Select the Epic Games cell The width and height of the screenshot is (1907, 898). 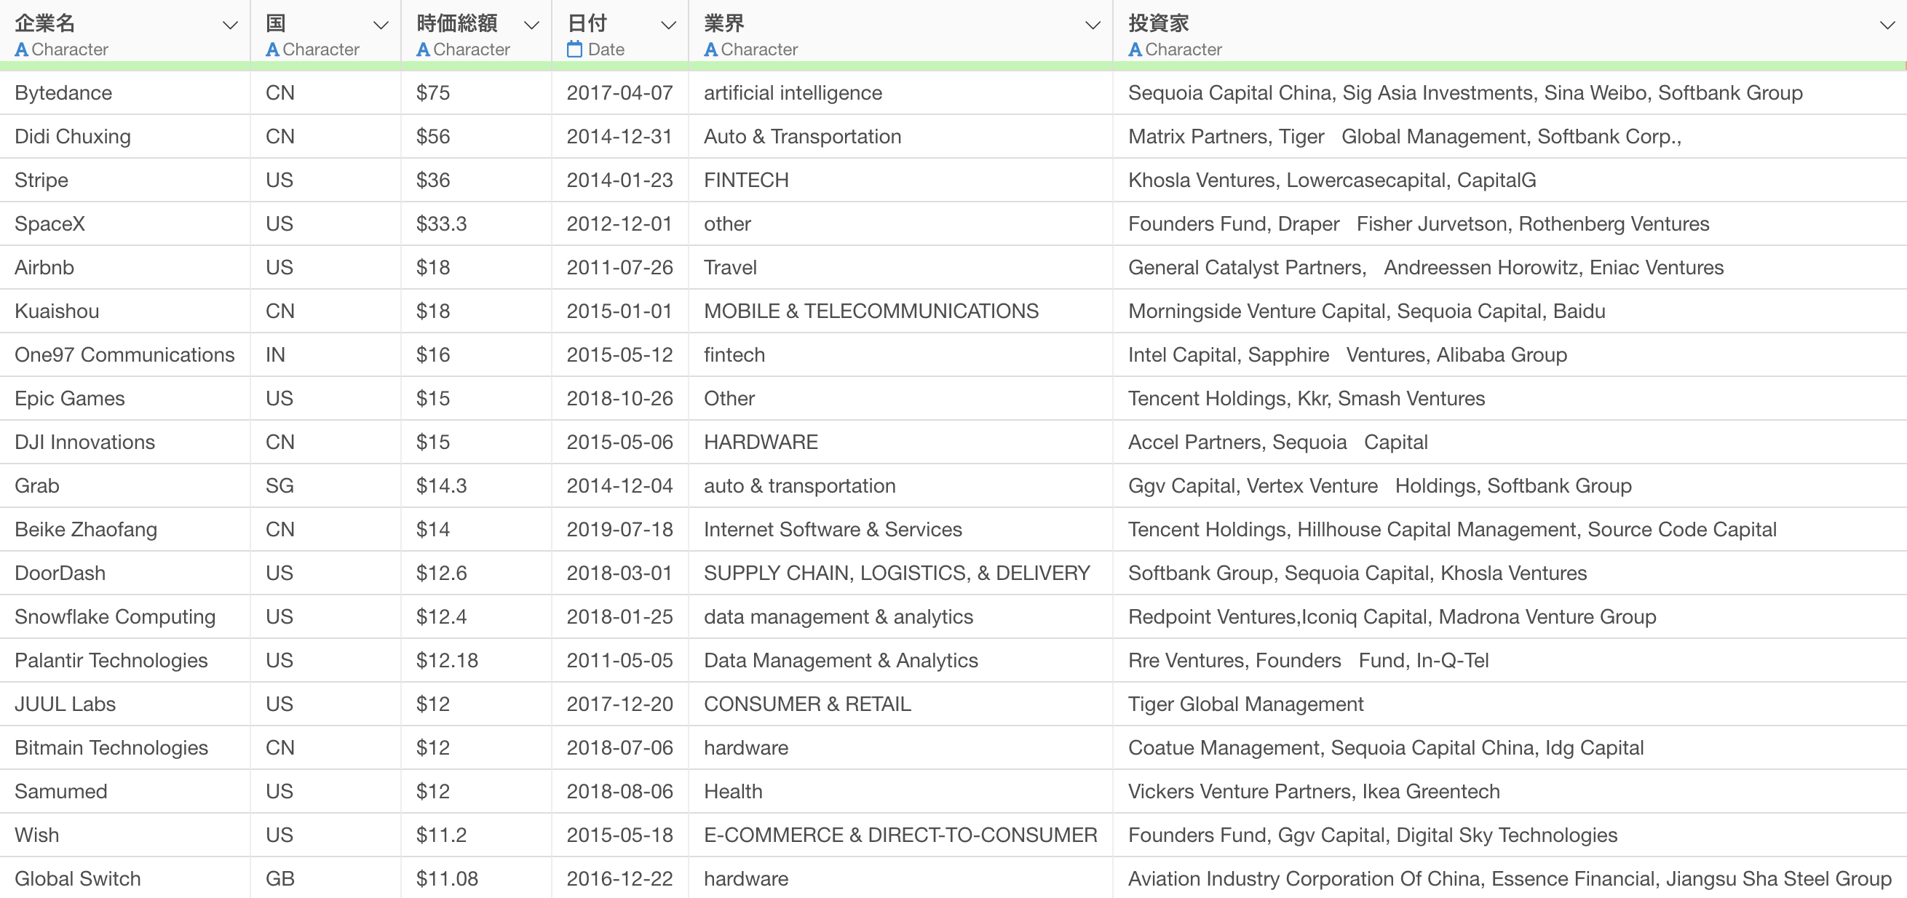(x=125, y=398)
